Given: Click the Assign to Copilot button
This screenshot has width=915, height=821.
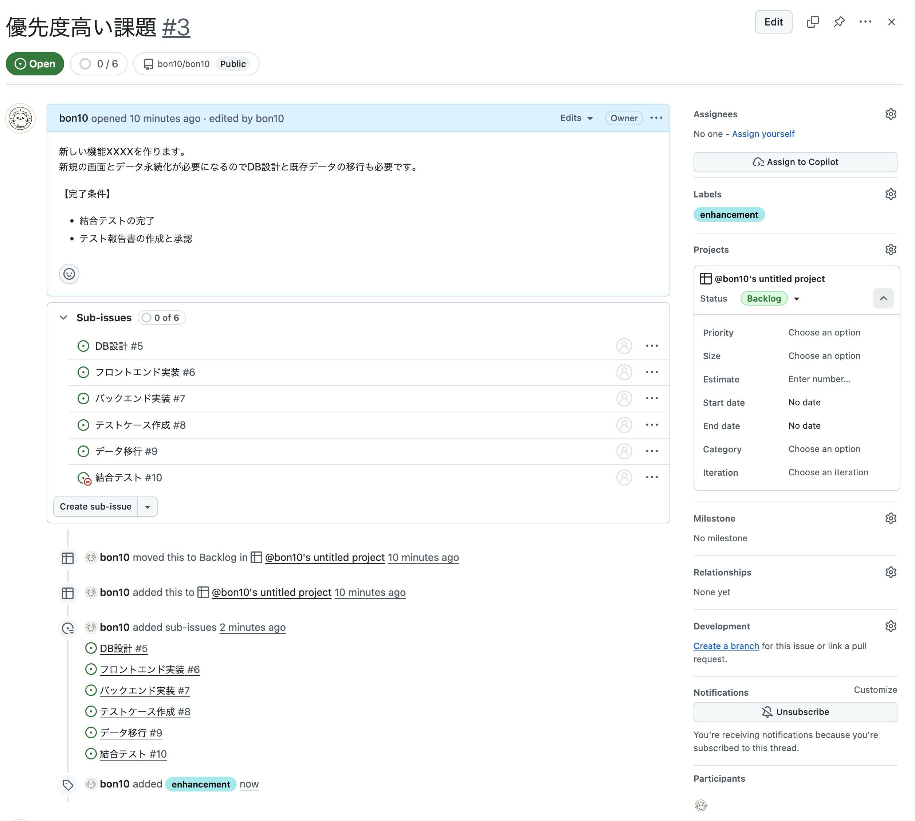Looking at the screenshot, I should click(795, 162).
